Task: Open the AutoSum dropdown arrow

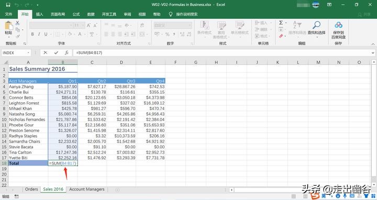Action: (x=286, y=22)
